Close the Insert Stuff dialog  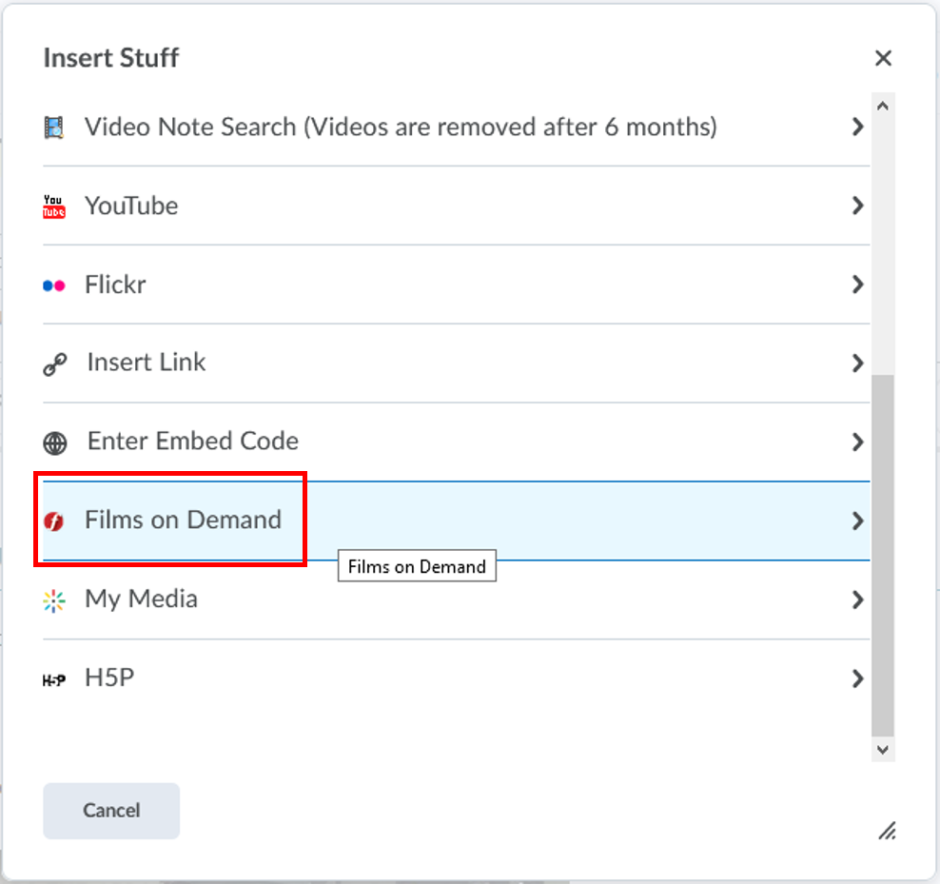pos(883,58)
